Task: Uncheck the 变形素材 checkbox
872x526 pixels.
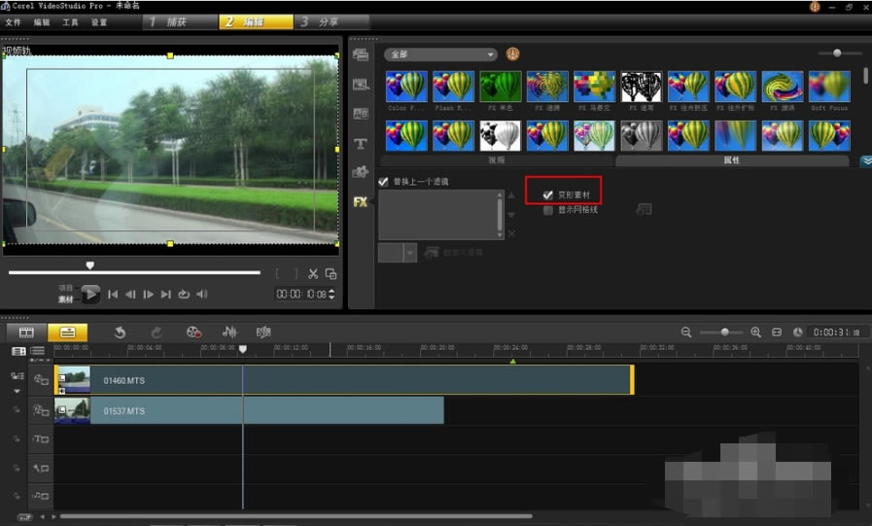Action: 548,195
